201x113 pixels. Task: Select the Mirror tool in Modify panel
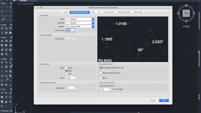[10, 62]
